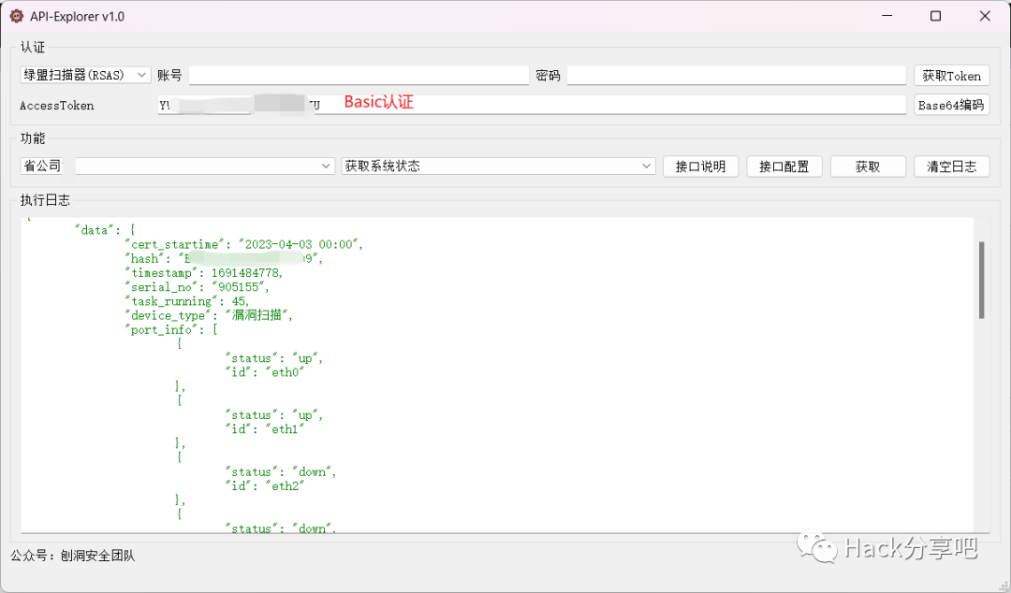Click the "id": "eth1" log line
Screen dimensions: 1011x593
(264, 428)
